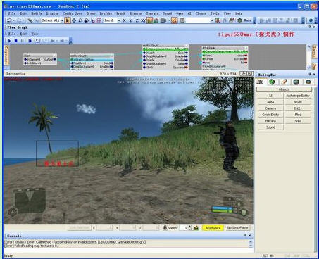Toggle the AI/Physics button

coord(213,227)
